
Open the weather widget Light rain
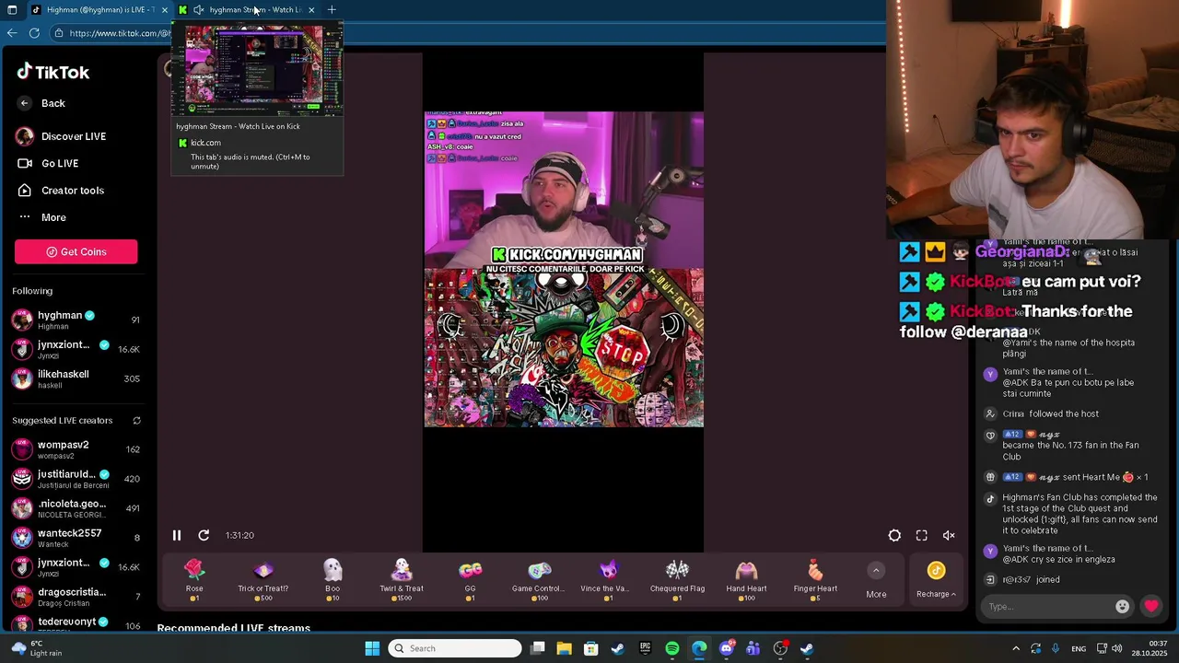[36, 648]
